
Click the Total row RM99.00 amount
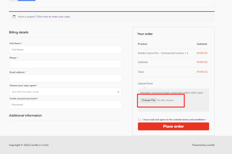[202, 72]
